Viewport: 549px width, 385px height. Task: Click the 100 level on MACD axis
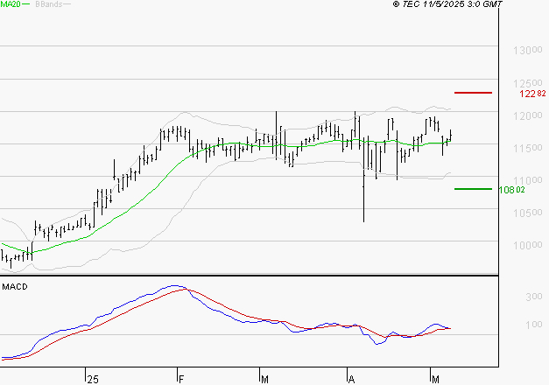(531, 325)
